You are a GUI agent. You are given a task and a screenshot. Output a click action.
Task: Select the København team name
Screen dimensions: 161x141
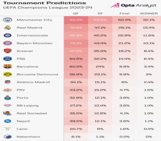coord(28,137)
